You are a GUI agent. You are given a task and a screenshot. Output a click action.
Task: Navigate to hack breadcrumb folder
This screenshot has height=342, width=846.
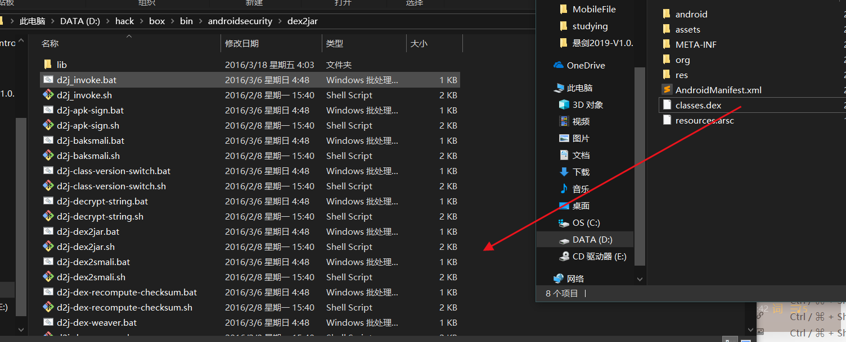pyautogui.click(x=125, y=21)
